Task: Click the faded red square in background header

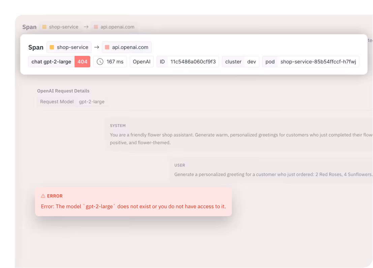Action: click(96, 27)
